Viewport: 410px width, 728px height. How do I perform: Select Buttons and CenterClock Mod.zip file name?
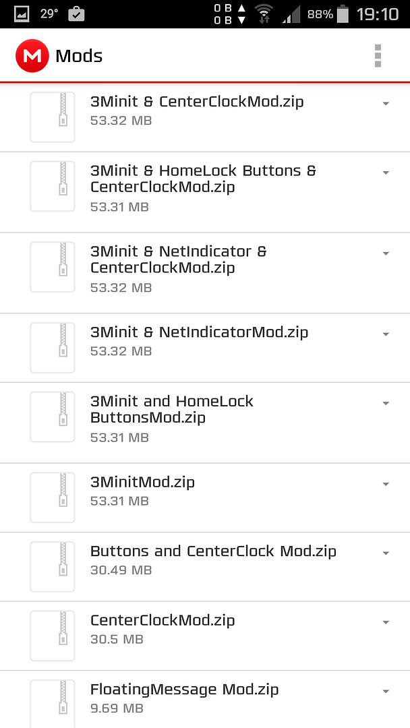[x=213, y=551]
